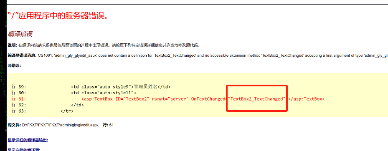Image resolution: width=388 pixels, height=151 pixels.
Task: Expand the 显示完整的编译源 link
Action: point(24,149)
